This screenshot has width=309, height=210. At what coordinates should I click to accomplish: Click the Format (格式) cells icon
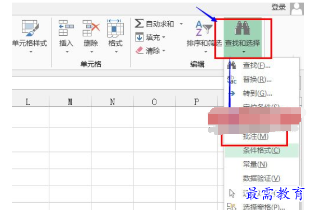click(115, 28)
